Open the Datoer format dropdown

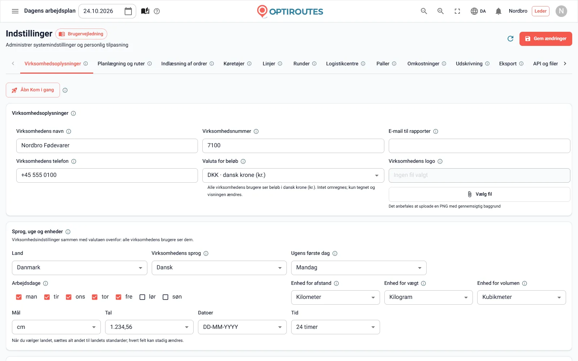point(242,327)
